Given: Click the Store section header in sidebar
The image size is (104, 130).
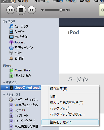Looking at the screenshot, I should 7,66.
